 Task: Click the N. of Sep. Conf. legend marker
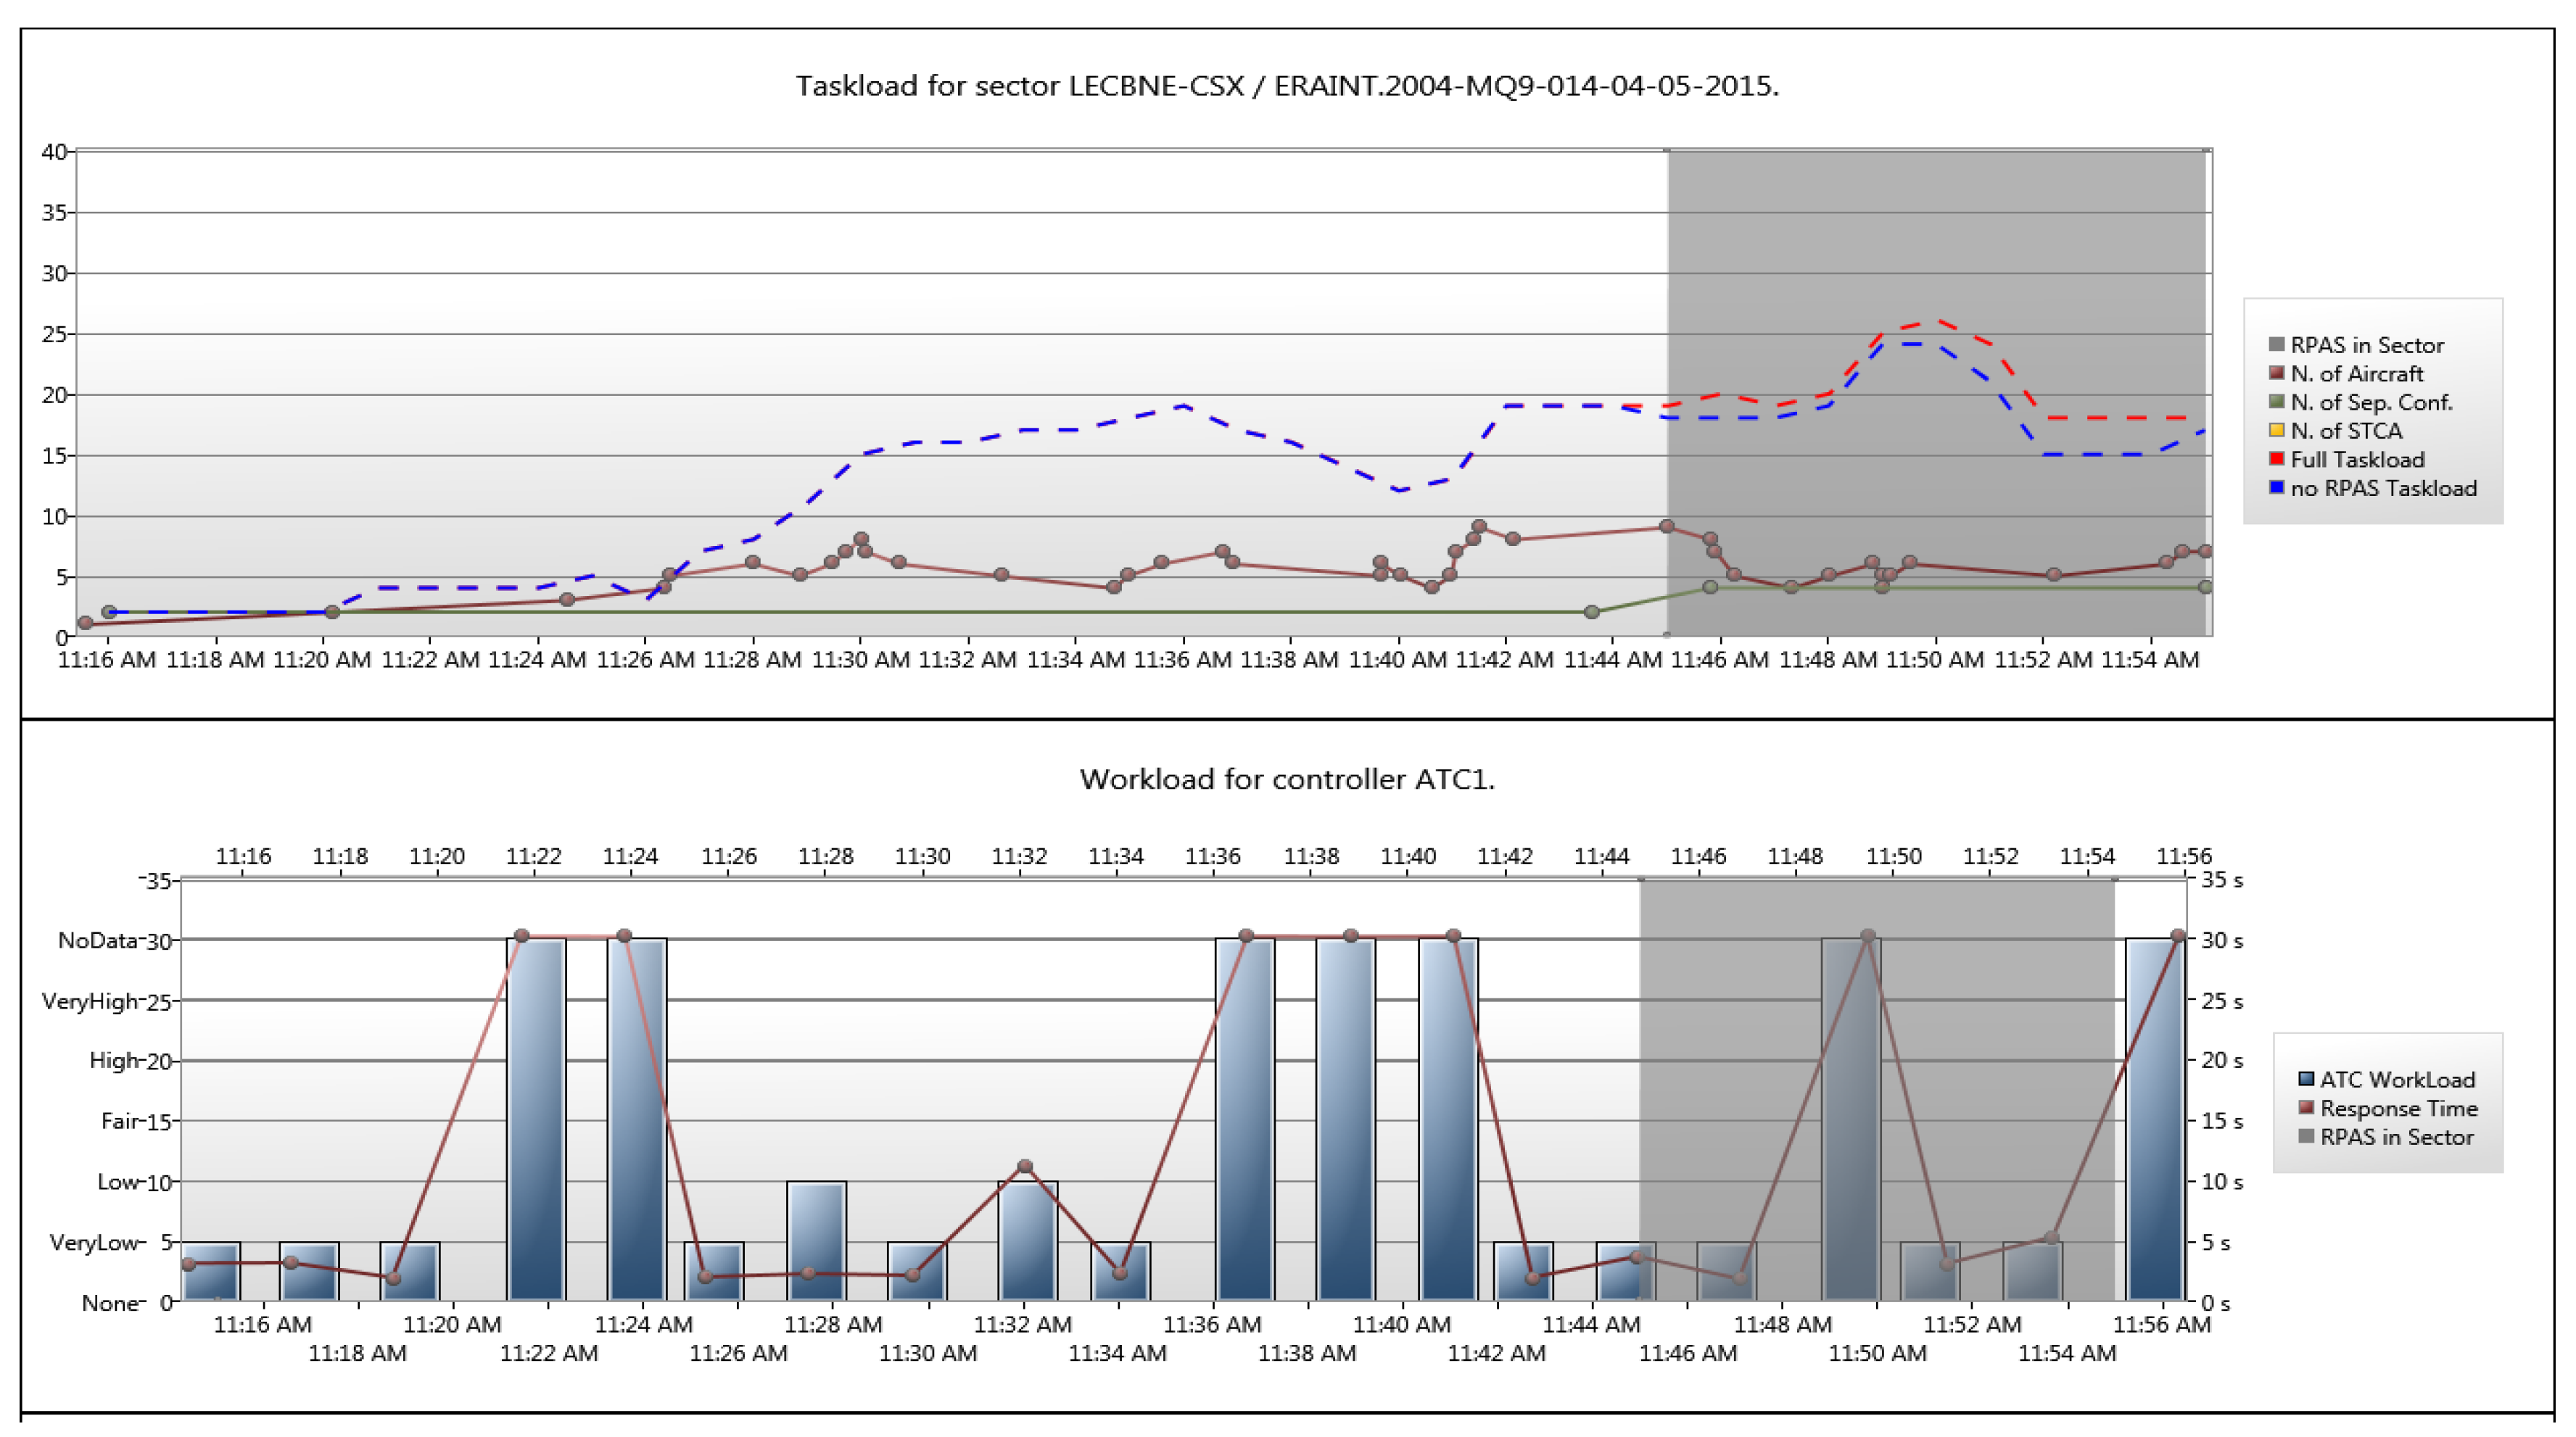[x=2277, y=402]
